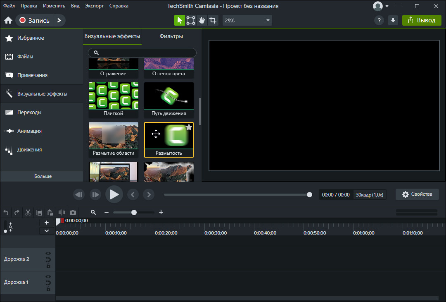Screen dimensions: 446x302
Task: Click the green Вывод button
Action: click(422, 20)
